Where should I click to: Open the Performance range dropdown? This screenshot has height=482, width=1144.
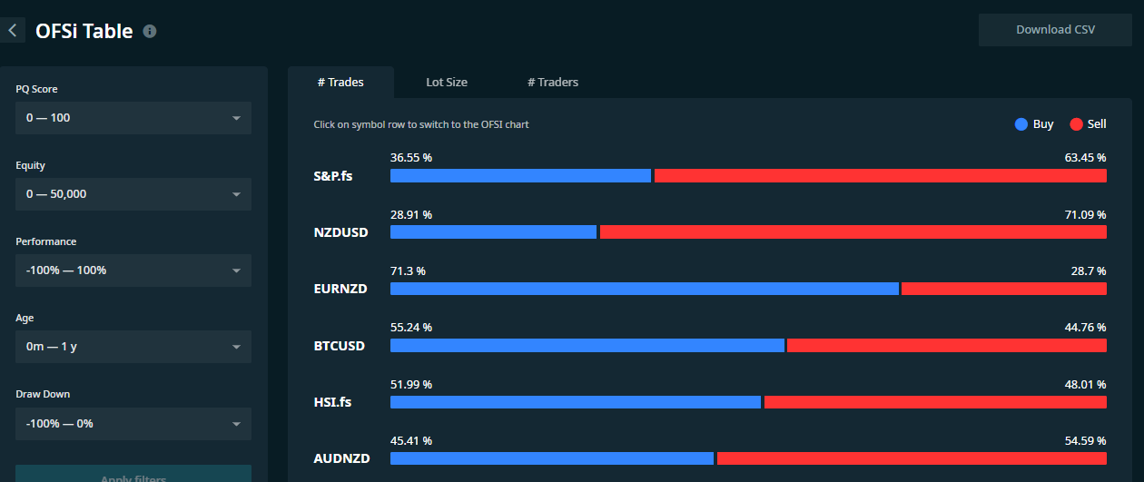[x=133, y=271]
